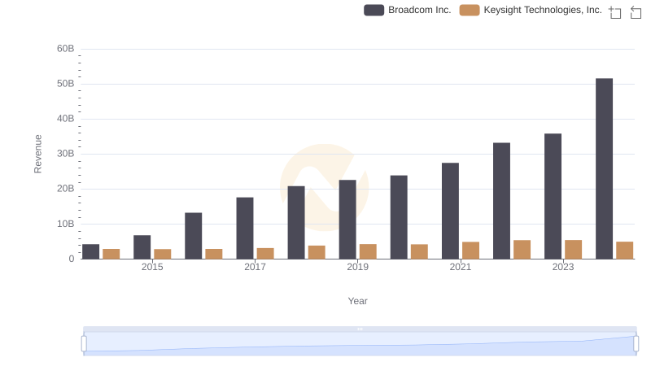Select the tallest Broadcom bar for 2024
The height and width of the screenshot is (375, 651).
(x=604, y=169)
